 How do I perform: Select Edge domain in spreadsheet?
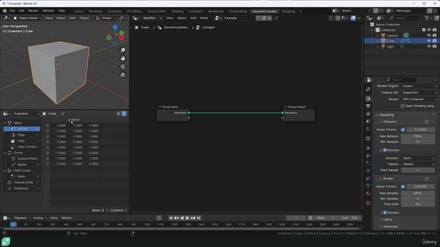tap(21, 135)
